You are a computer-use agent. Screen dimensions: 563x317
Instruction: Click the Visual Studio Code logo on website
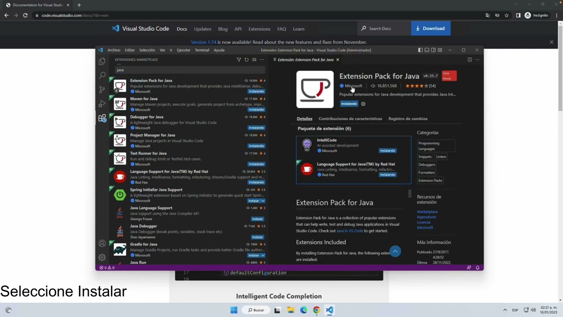coord(115,29)
